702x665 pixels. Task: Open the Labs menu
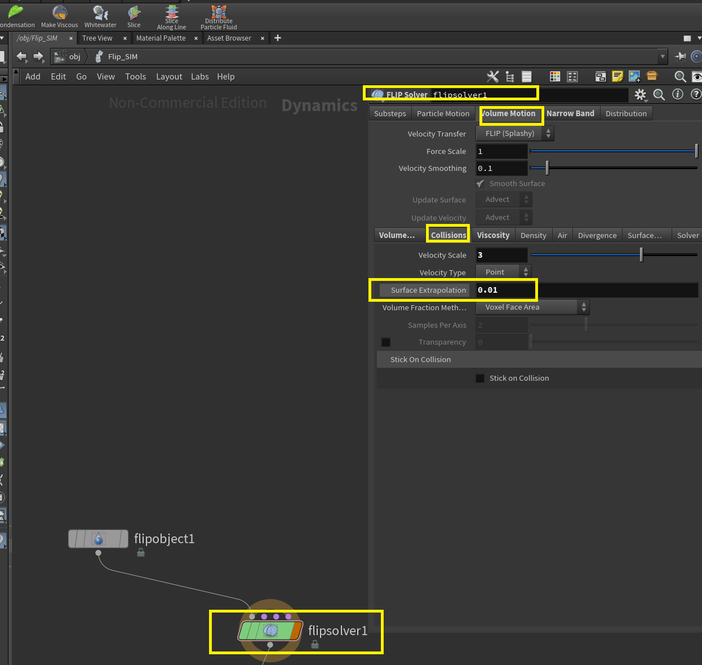(x=200, y=77)
